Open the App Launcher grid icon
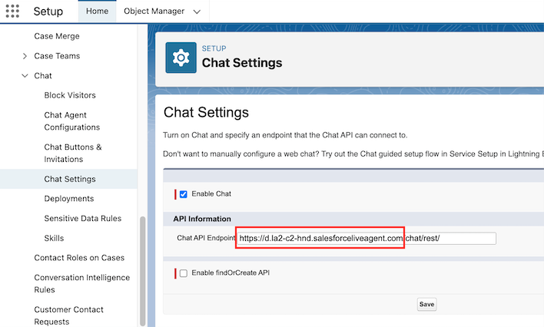 [13, 12]
